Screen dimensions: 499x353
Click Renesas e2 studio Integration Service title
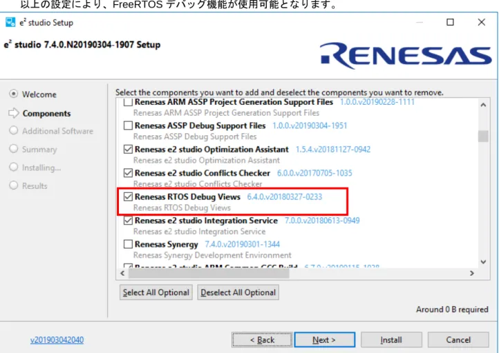click(x=206, y=221)
